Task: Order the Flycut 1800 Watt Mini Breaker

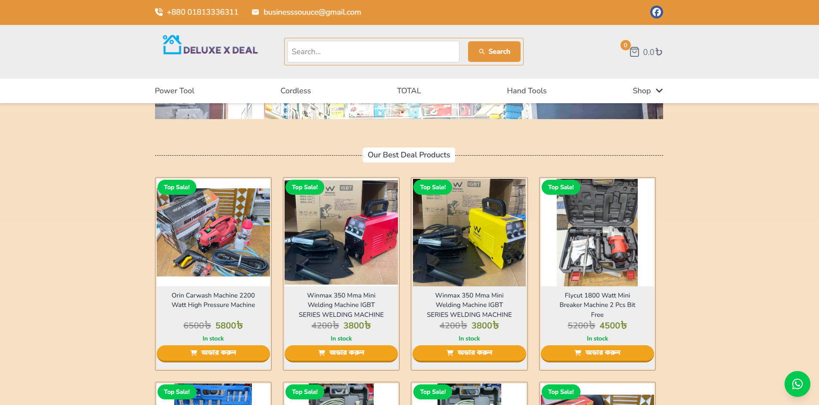Action: pos(597,353)
